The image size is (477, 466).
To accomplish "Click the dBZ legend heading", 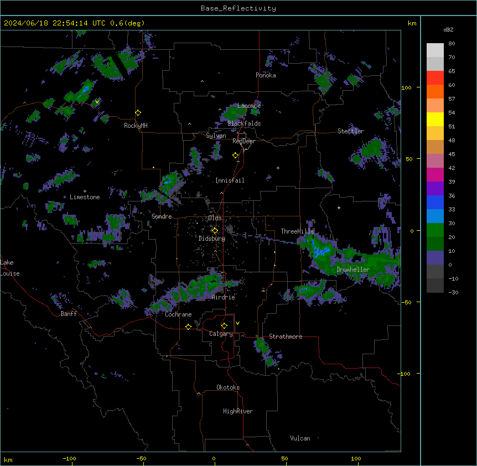I will click(448, 30).
